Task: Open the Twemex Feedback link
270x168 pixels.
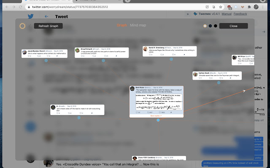Action: pos(240,14)
